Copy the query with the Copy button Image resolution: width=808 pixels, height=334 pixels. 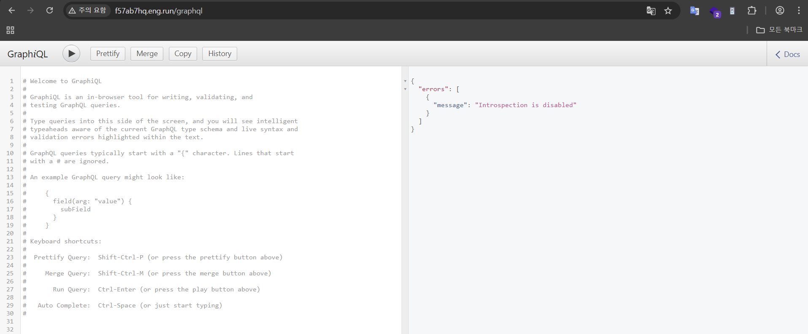click(183, 54)
